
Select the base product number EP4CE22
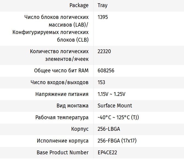(107, 152)
